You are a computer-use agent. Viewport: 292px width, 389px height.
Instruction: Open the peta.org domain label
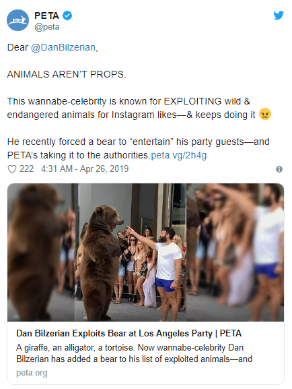[32, 373]
